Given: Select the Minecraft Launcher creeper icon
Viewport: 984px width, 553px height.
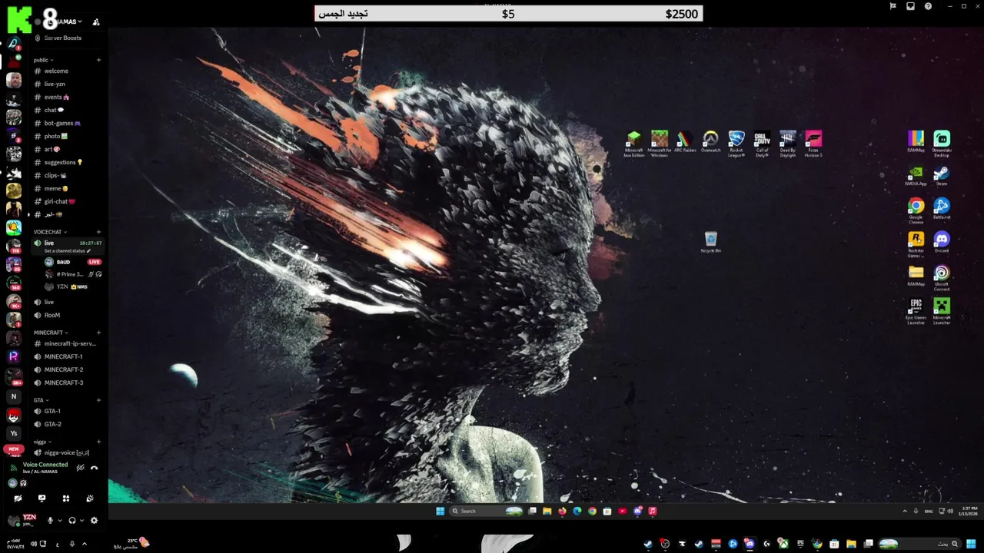Looking at the screenshot, I should [942, 312].
